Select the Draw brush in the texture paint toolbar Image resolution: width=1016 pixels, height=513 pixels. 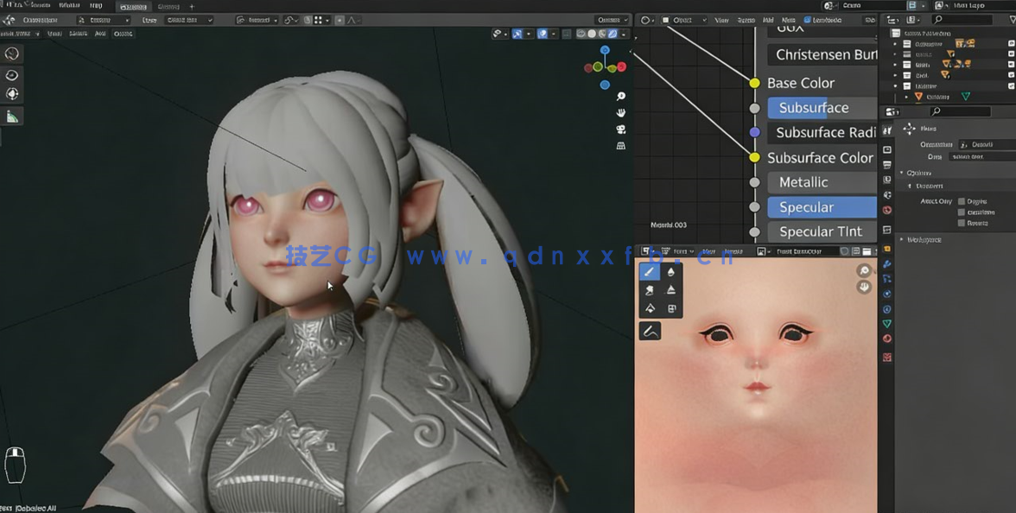(650, 271)
